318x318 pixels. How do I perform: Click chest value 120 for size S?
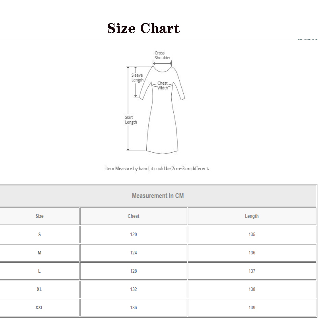point(133,235)
